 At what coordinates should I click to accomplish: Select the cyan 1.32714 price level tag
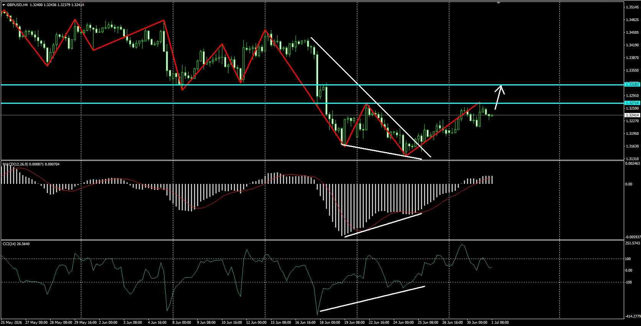632,103
